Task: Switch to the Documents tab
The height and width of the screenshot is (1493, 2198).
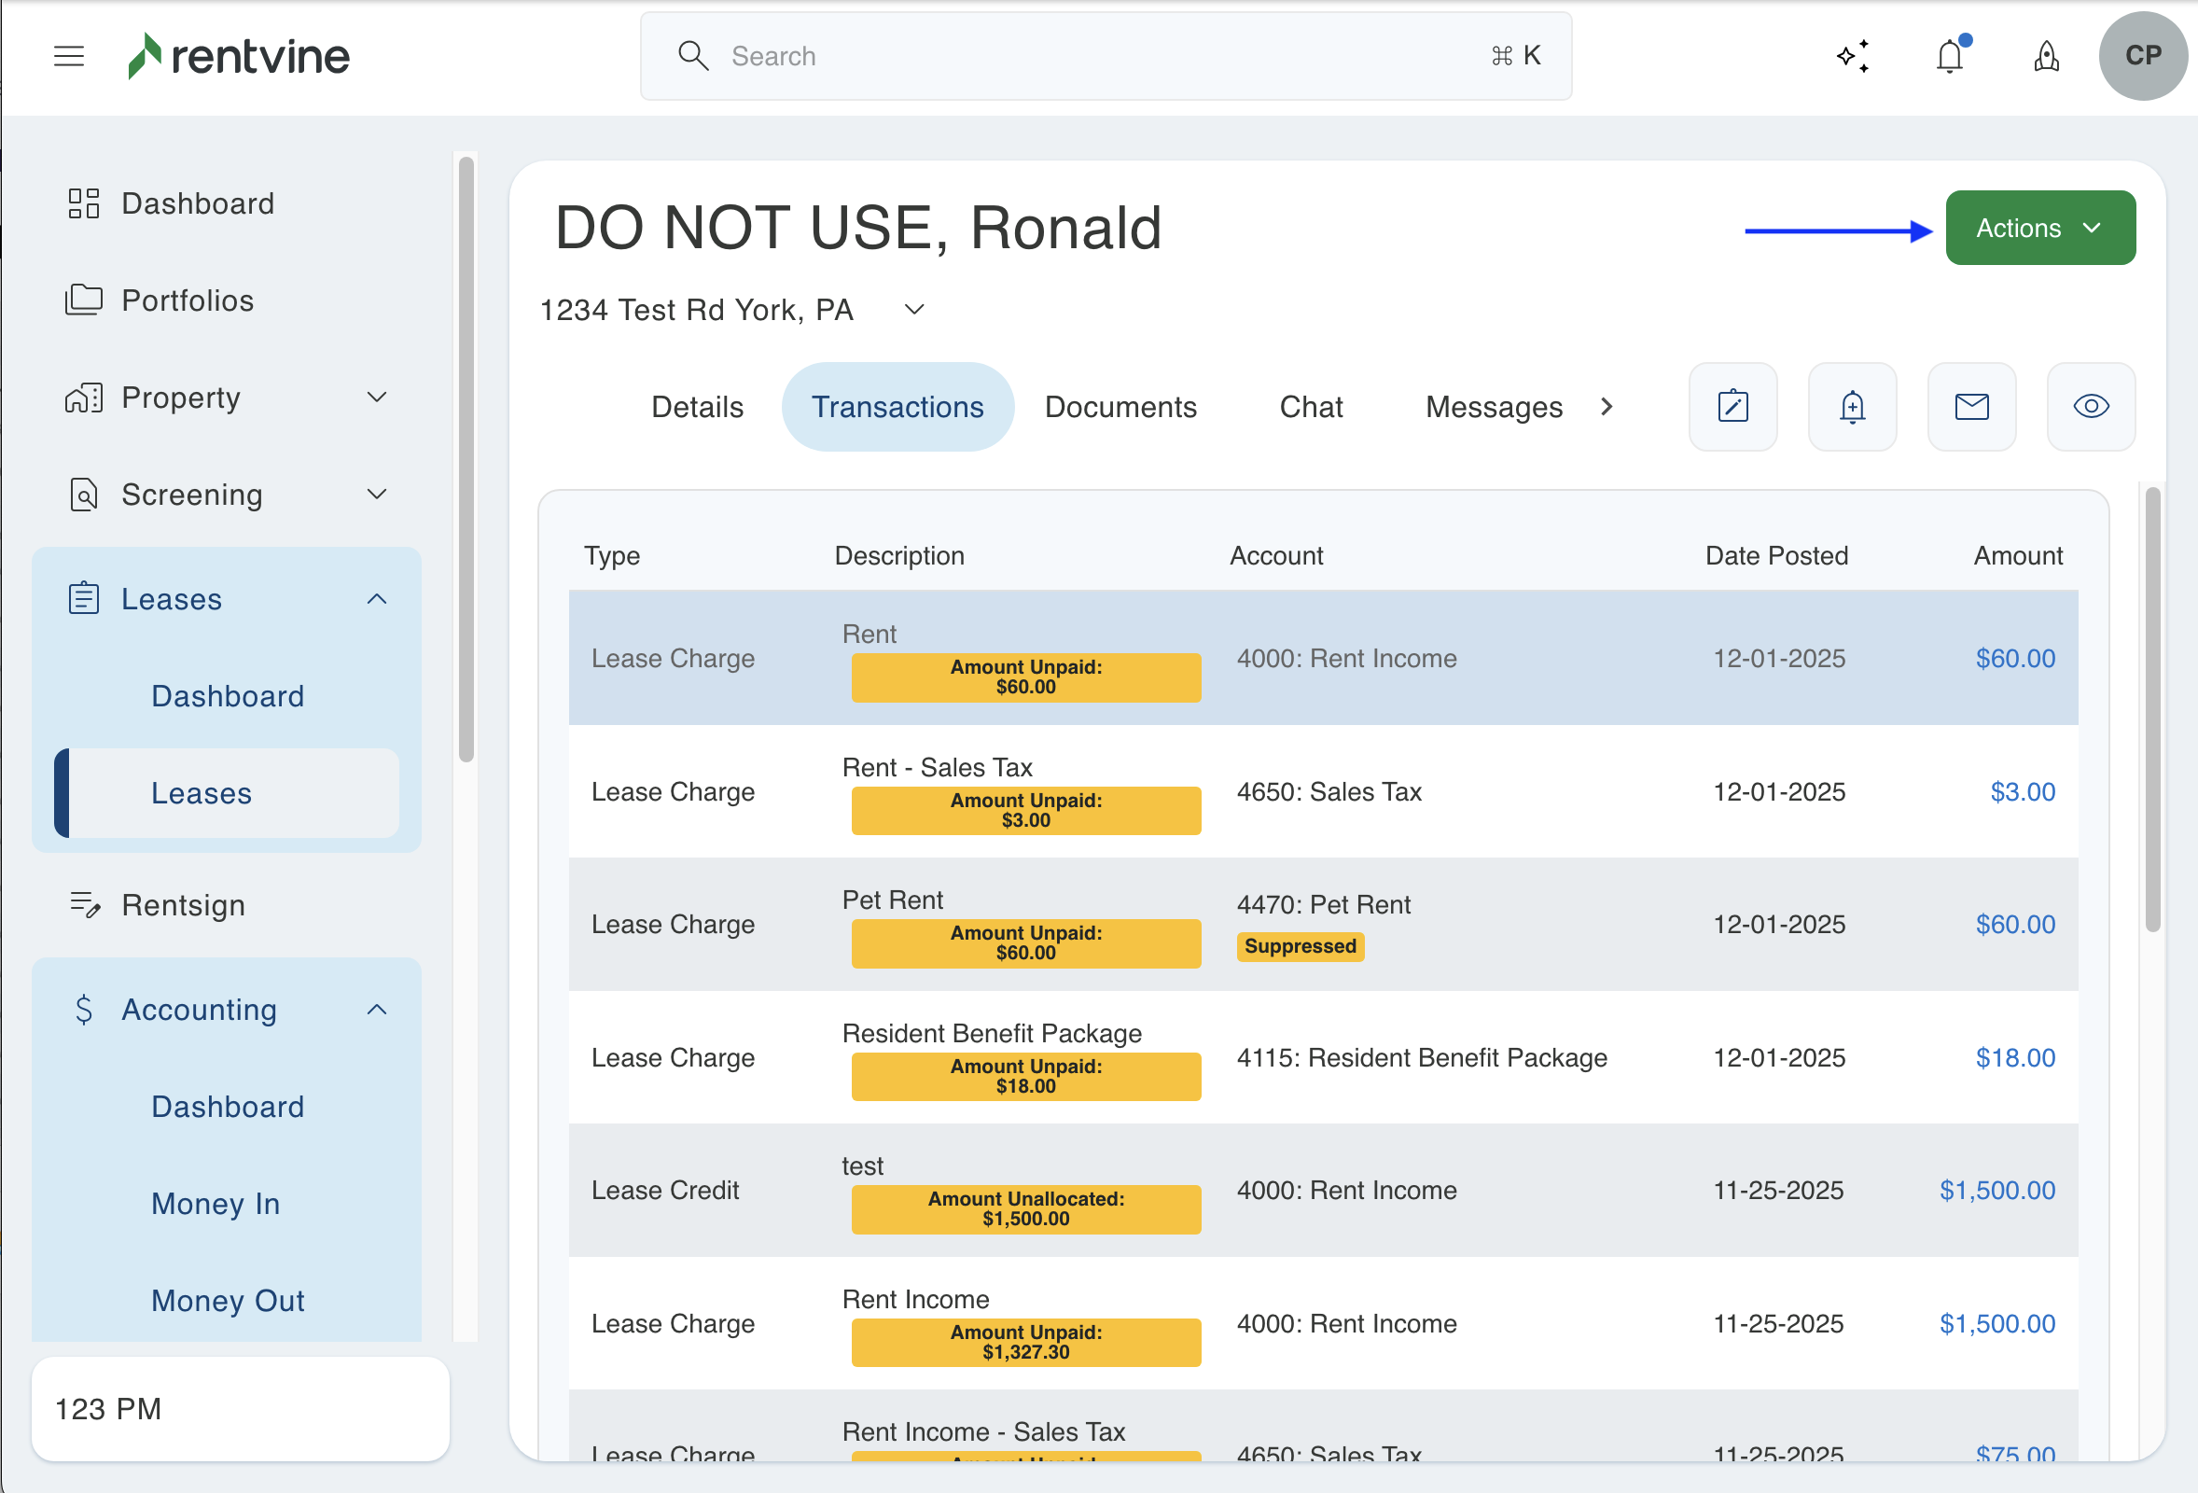Action: (1120, 407)
